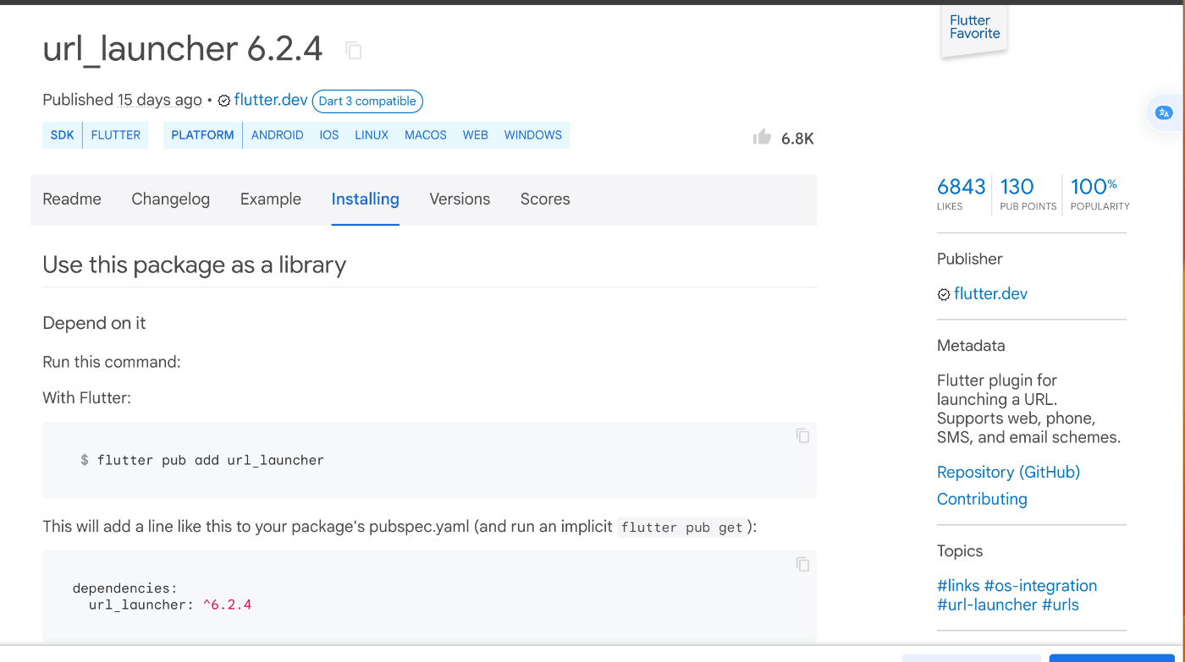Click the 'Depend on it' subheading
The image size is (1185, 662).
click(x=94, y=324)
